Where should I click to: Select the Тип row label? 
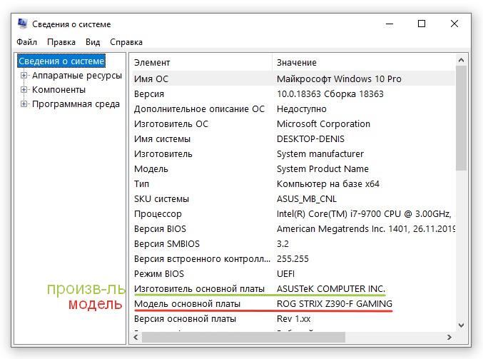coord(142,184)
